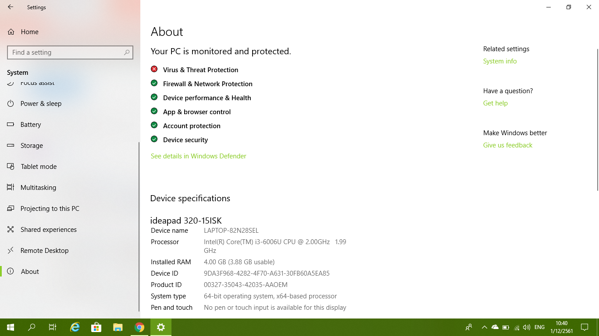This screenshot has height=336, width=599.
Task: Open the People icon in the taskbar
Action: (469, 327)
